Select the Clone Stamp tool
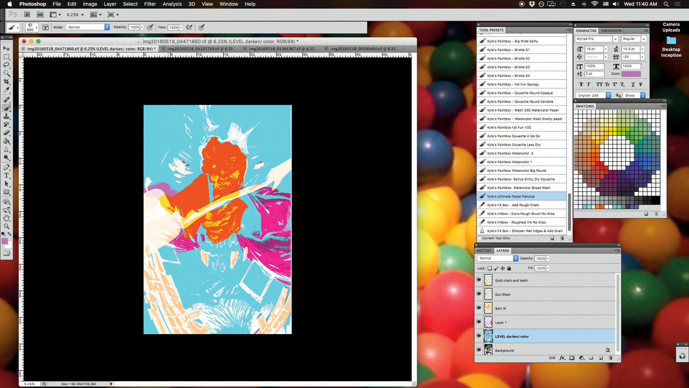The height and width of the screenshot is (388, 689). 6,116
